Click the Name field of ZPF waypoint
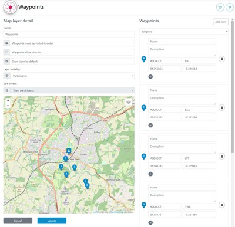 click(x=182, y=139)
